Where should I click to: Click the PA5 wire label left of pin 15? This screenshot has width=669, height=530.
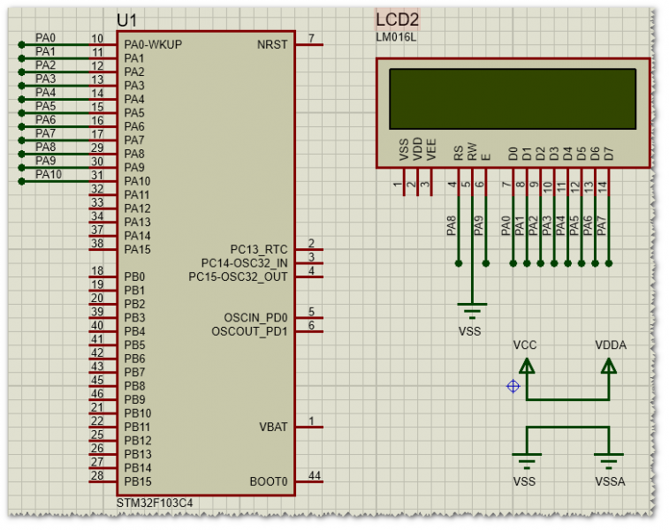pos(46,106)
